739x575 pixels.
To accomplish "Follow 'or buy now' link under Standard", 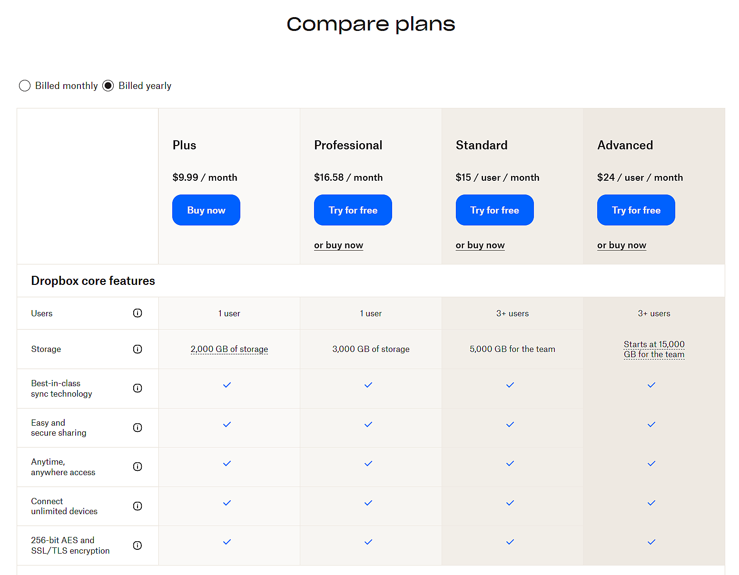I will coord(480,245).
